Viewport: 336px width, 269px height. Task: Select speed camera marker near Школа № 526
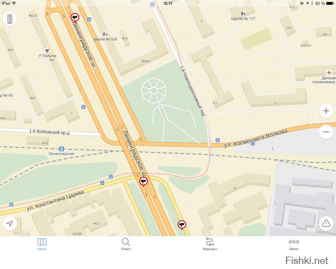75,17
